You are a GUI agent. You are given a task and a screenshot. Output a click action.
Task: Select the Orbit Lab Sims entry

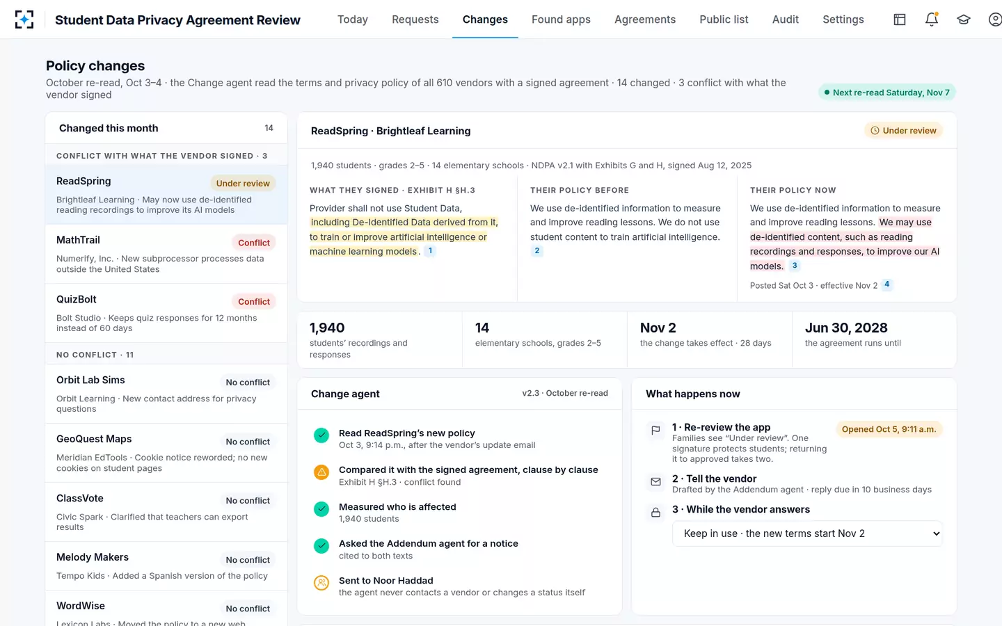click(x=166, y=394)
